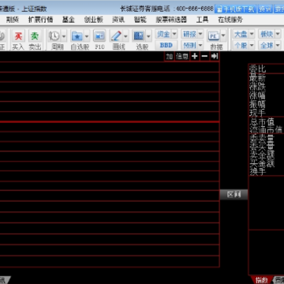This screenshot has height=284, width=284.
Task: Open the 在线服务 menu
Action: [x=230, y=20]
